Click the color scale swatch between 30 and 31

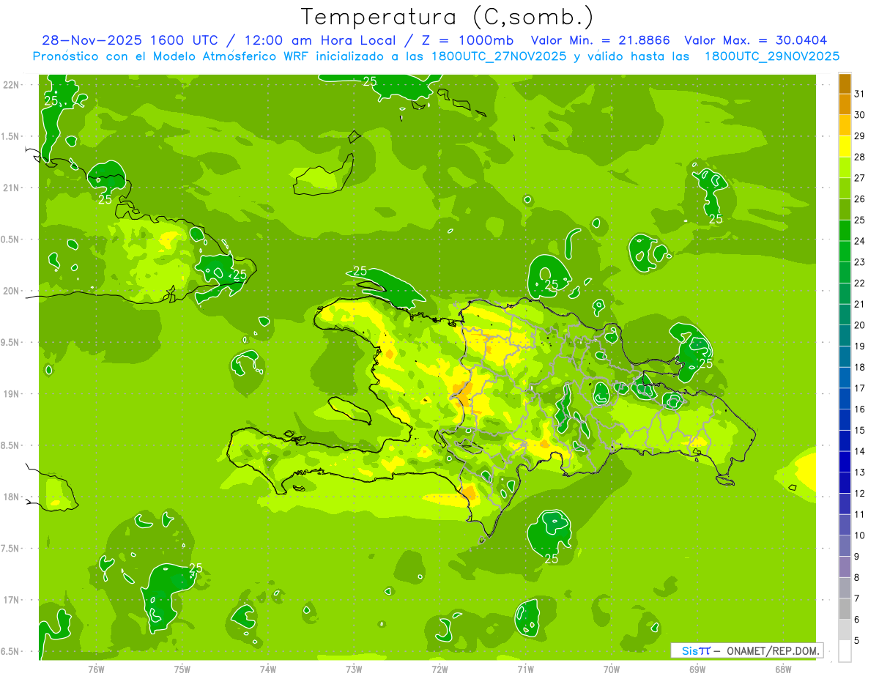pyautogui.click(x=845, y=104)
